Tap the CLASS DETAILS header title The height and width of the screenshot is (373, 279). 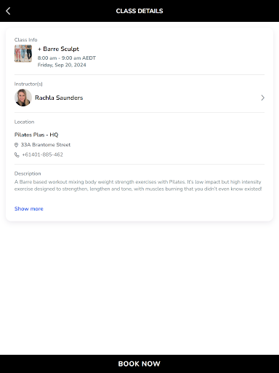click(x=139, y=11)
